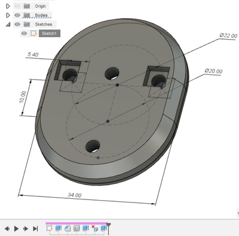Show the hidden Origin folder
The width and height of the screenshot is (239, 236).
click(17, 6)
